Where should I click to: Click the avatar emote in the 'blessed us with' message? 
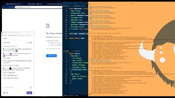pos(11,68)
